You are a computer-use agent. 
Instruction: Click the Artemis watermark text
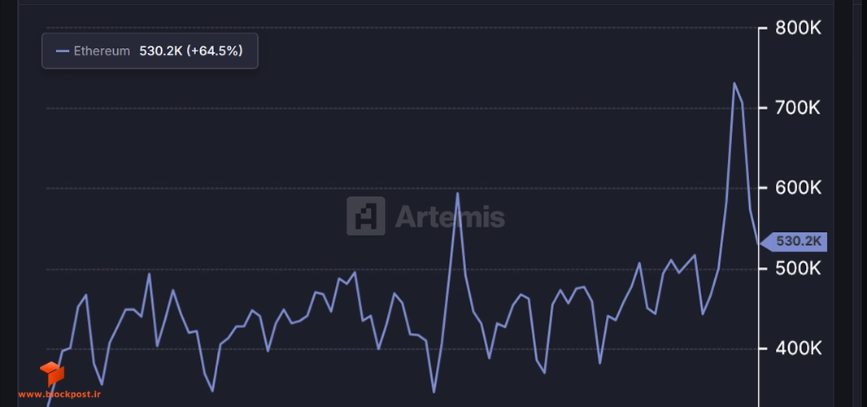click(450, 217)
